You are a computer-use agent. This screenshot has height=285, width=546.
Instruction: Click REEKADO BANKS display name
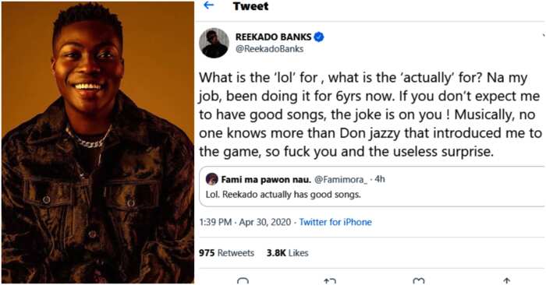[x=273, y=37]
